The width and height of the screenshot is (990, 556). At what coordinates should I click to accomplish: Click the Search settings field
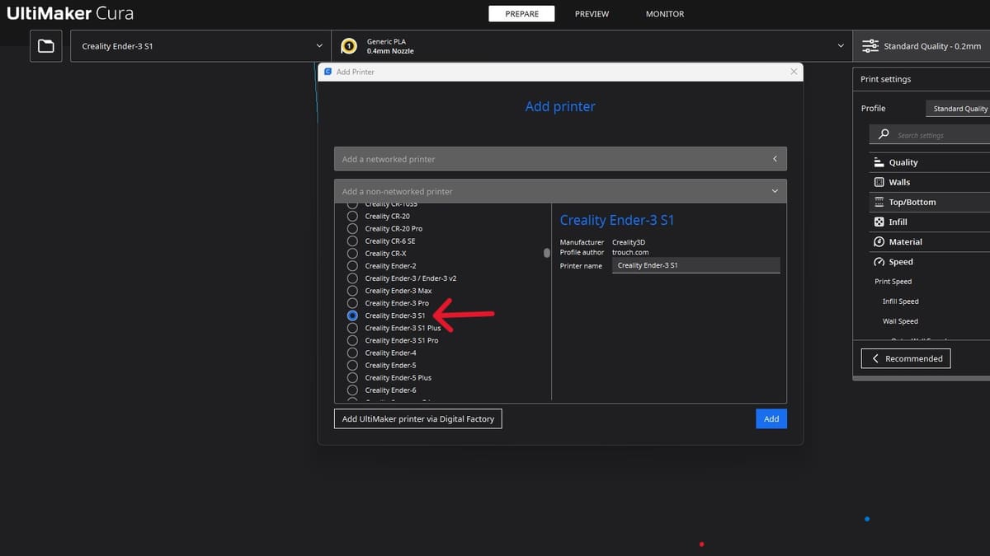(x=930, y=134)
